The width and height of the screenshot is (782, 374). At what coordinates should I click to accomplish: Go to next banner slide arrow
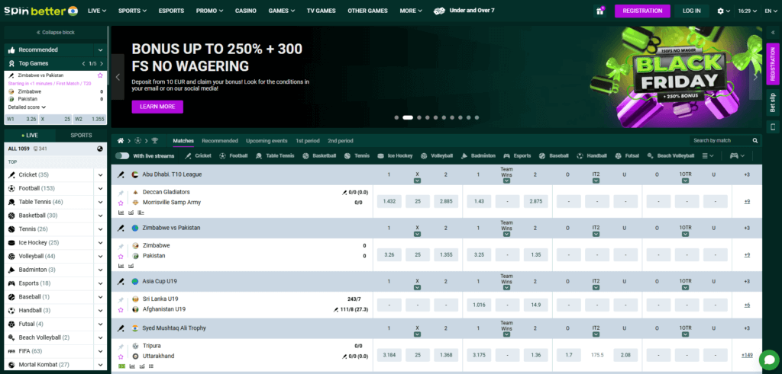click(755, 77)
